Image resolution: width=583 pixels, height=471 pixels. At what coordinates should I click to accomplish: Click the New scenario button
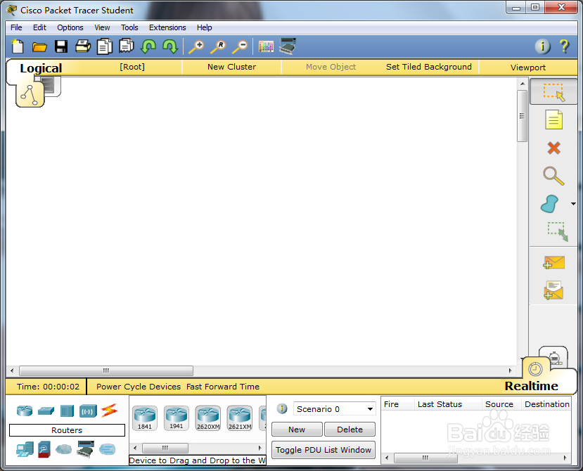coord(297,430)
